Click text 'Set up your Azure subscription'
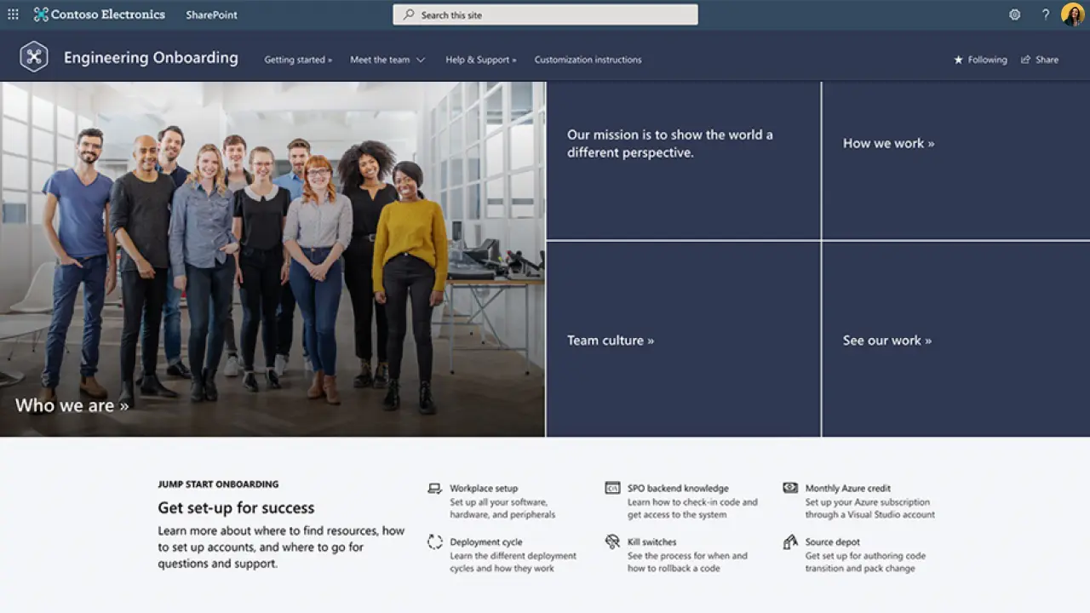 (868, 502)
